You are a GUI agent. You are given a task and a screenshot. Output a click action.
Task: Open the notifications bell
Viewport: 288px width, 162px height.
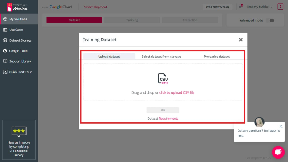(x=240, y=7)
